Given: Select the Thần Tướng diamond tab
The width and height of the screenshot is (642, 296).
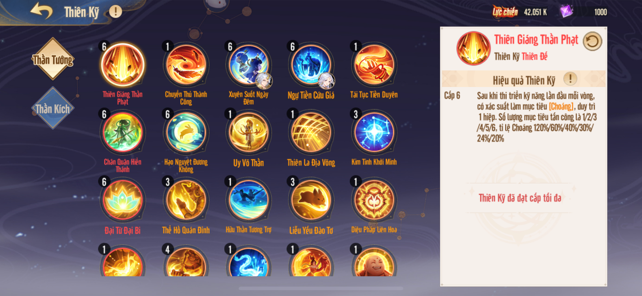Looking at the screenshot, I should (53, 59).
